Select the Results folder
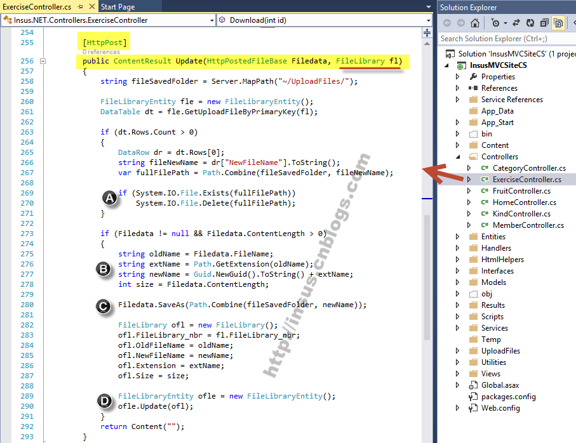The width and height of the screenshot is (576, 443). (x=493, y=305)
